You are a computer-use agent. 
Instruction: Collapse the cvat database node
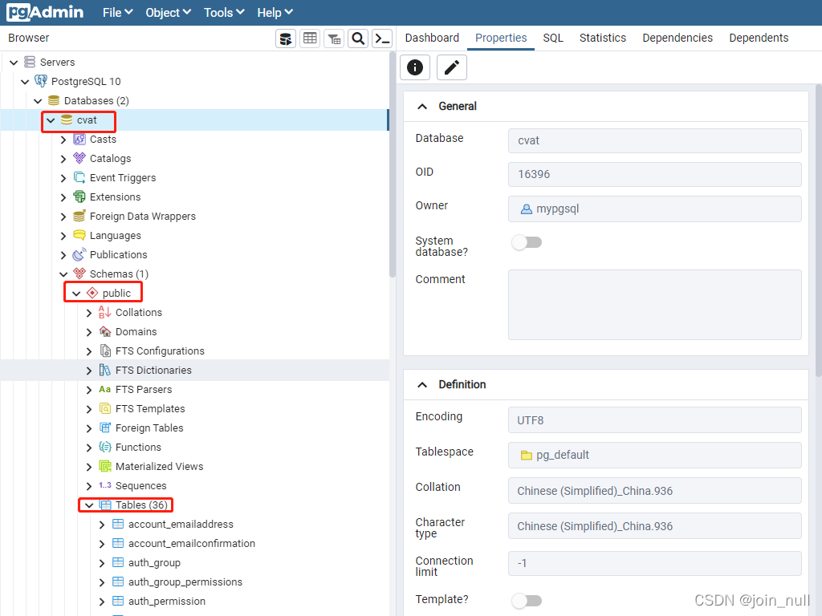(x=51, y=120)
